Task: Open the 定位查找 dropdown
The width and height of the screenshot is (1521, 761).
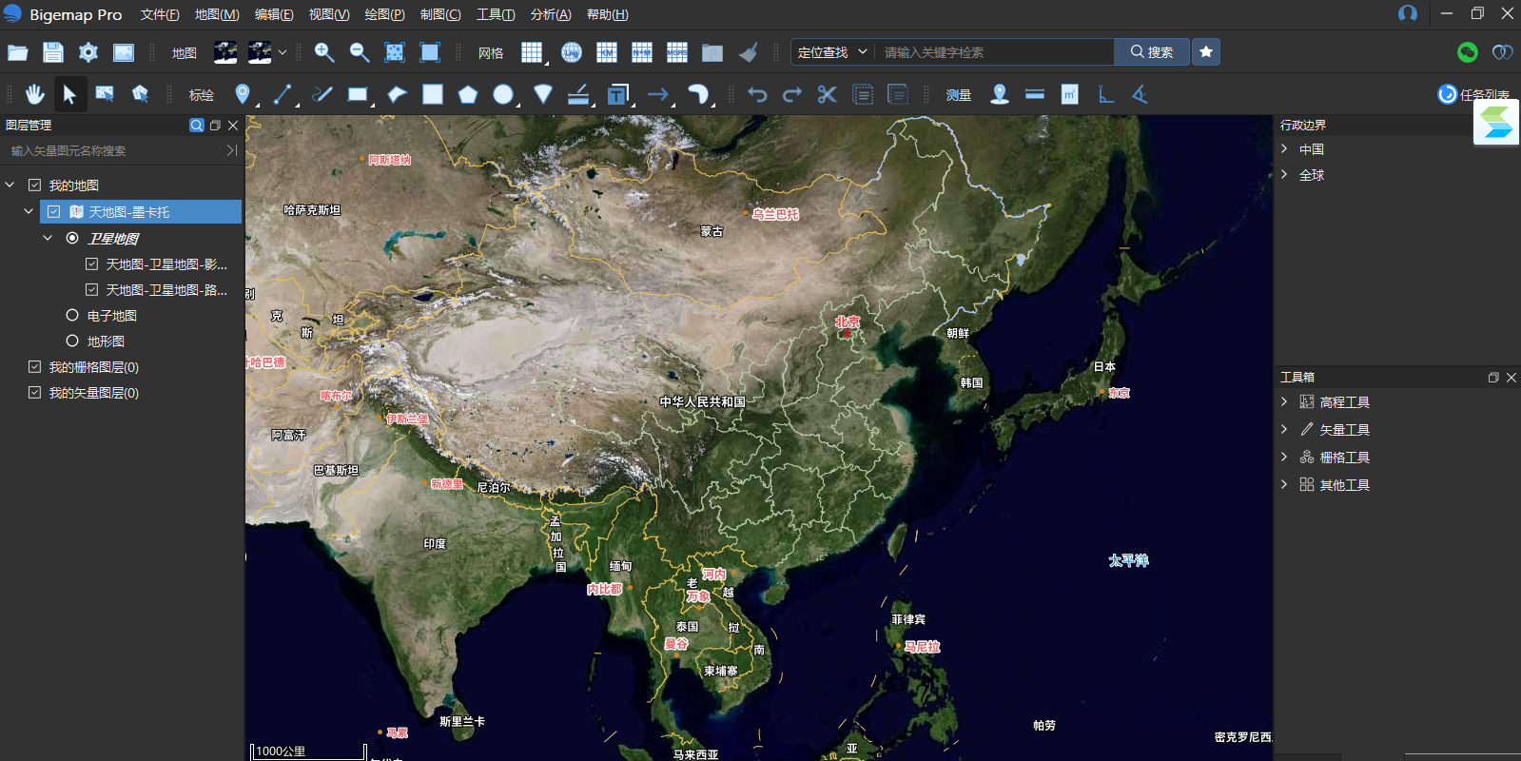Action: pos(832,52)
